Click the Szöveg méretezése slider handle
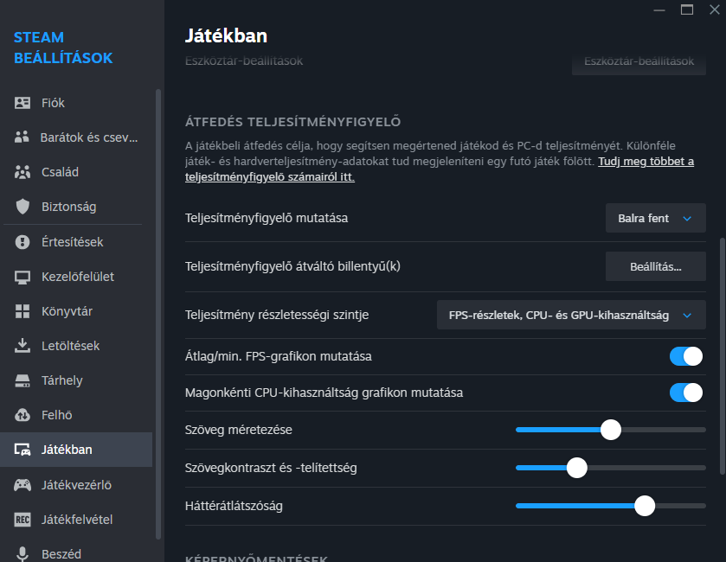This screenshot has width=726, height=562. 611,430
